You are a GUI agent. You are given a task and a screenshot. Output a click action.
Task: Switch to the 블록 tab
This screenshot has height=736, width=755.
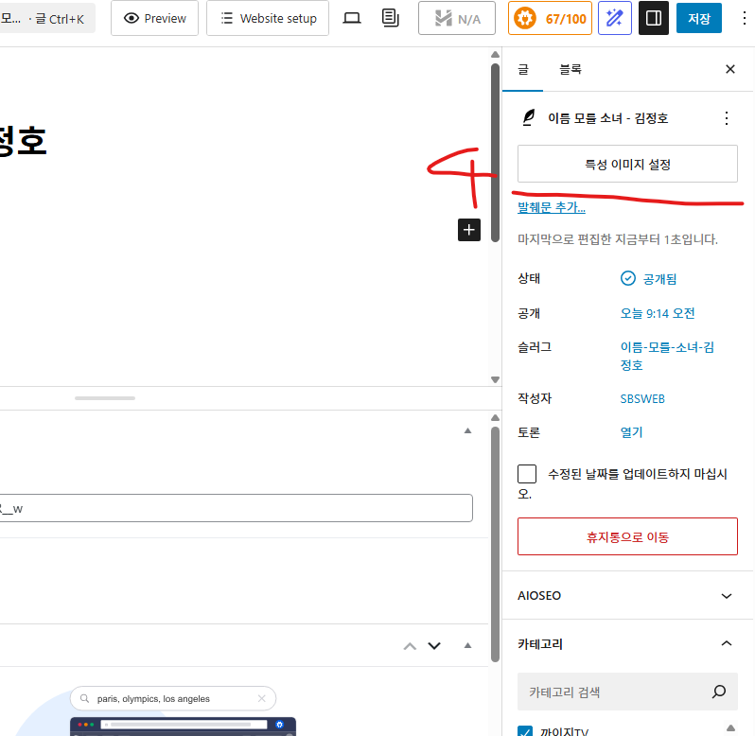(x=570, y=69)
